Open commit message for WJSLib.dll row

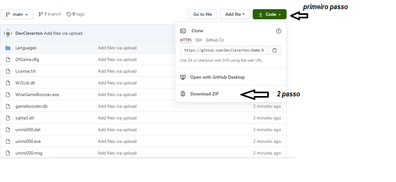click(x=117, y=83)
